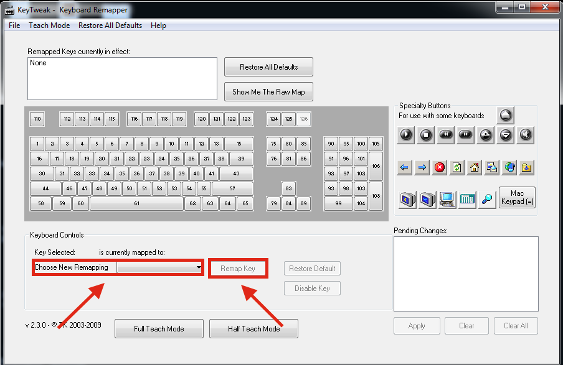The height and width of the screenshot is (365, 563).
Task: Click the Clear button
Action: click(x=466, y=326)
